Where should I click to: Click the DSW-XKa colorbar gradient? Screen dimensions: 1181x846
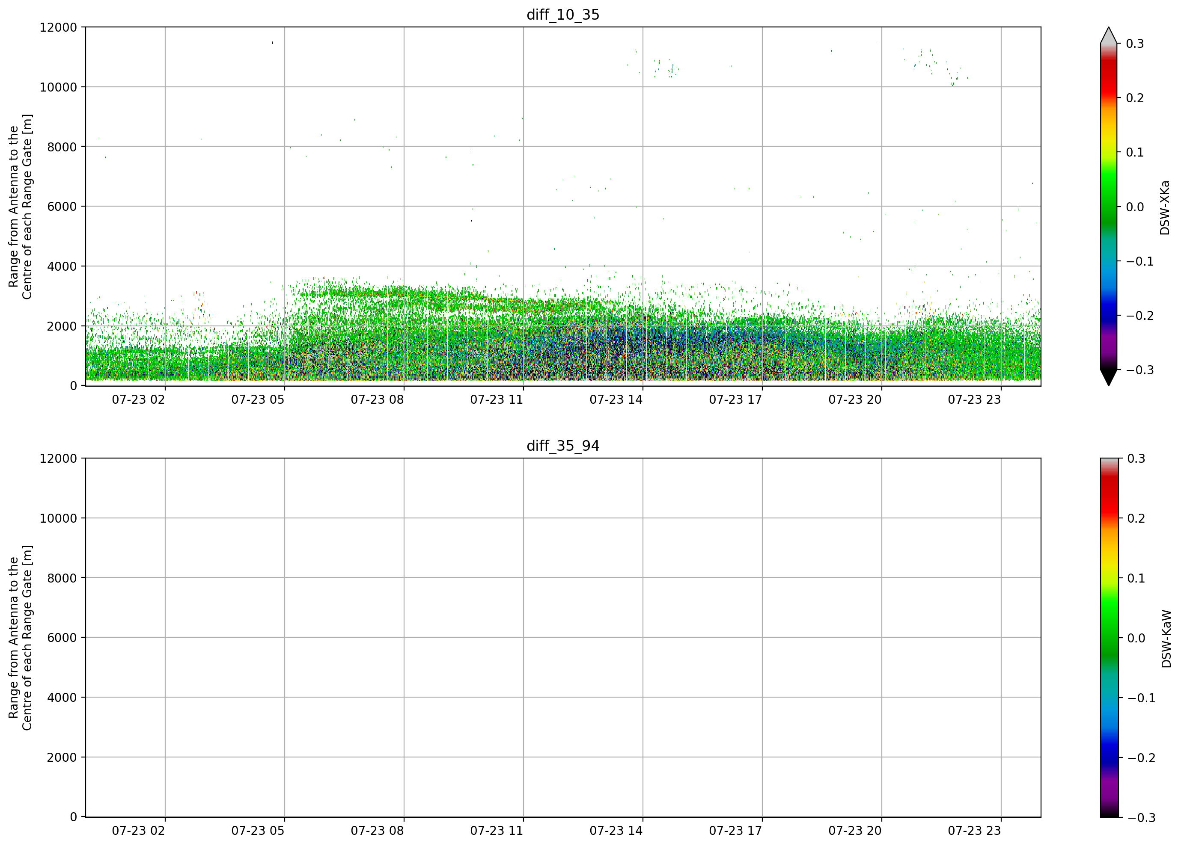(1109, 207)
